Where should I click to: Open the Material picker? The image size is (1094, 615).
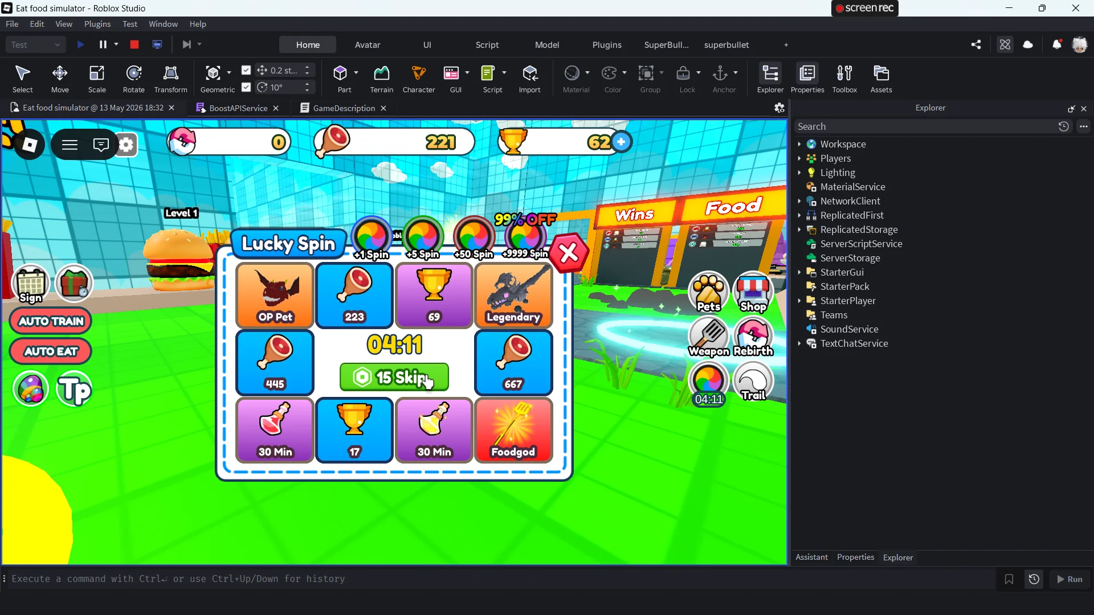point(576,79)
